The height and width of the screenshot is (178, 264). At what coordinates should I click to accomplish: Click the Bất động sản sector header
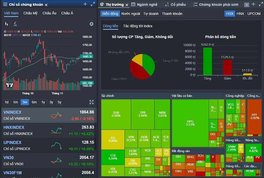[181, 151]
